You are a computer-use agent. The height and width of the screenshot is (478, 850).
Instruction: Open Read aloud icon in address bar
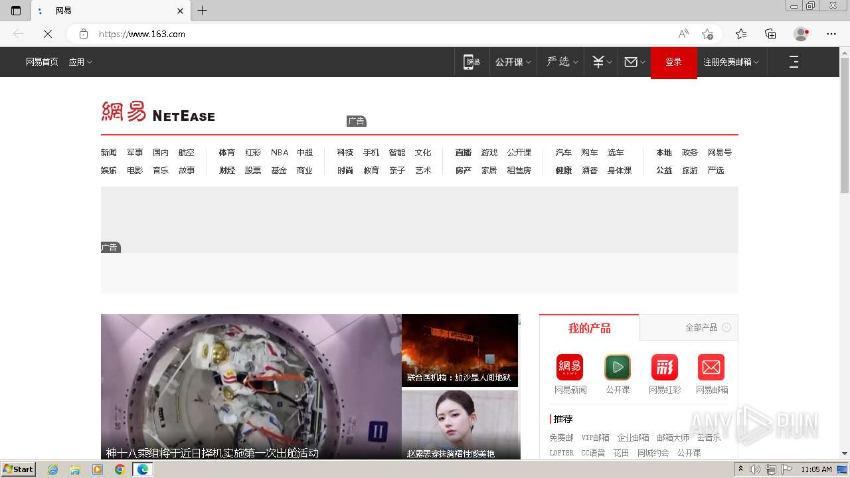pos(683,34)
